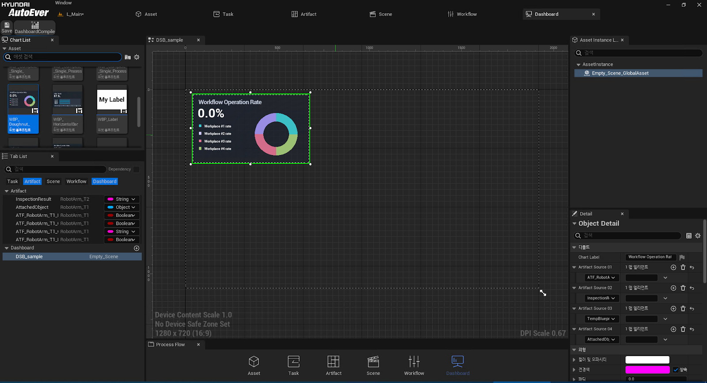707x383 pixels.
Task: Delete Artifact Source 01 with the trash icon
Action: 683,267
